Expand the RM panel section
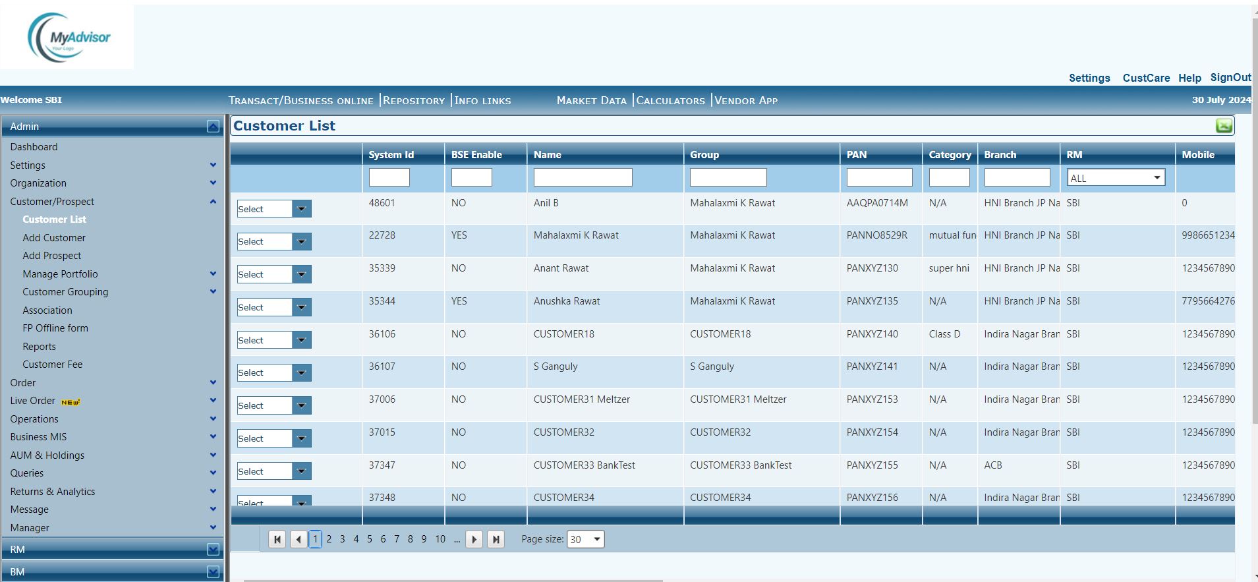 [x=213, y=549]
